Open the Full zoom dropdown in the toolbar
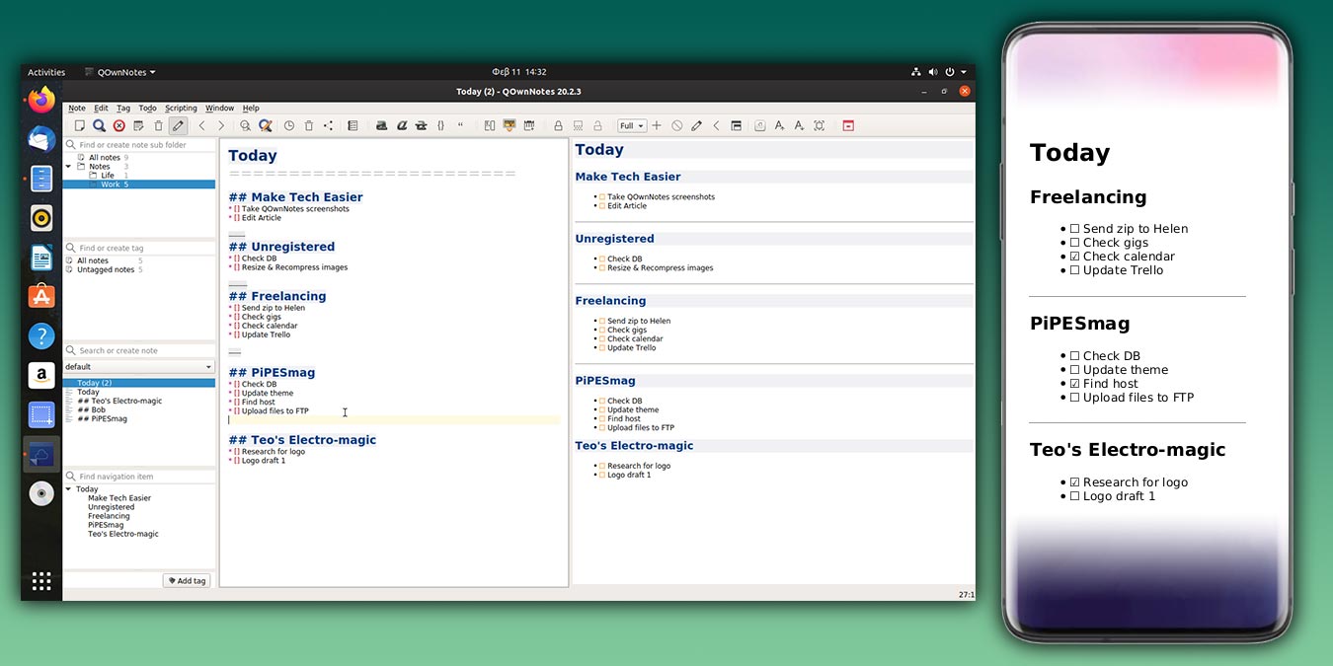Image resolution: width=1333 pixels, height=666 pixels. [x=631, y=125]
